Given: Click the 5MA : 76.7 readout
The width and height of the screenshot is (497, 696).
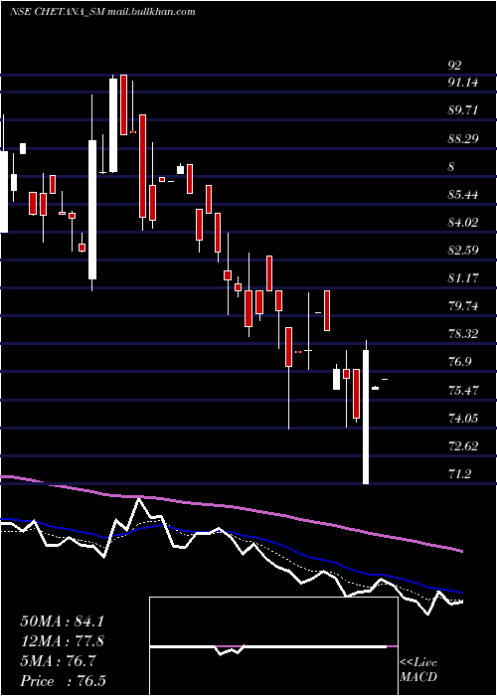Looking at the screenshot, I should [58, 661].
